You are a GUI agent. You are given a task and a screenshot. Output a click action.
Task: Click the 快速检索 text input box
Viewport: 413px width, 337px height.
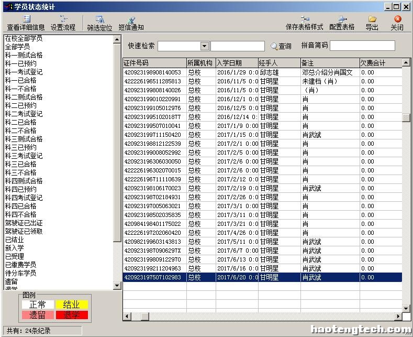[238, 46]
